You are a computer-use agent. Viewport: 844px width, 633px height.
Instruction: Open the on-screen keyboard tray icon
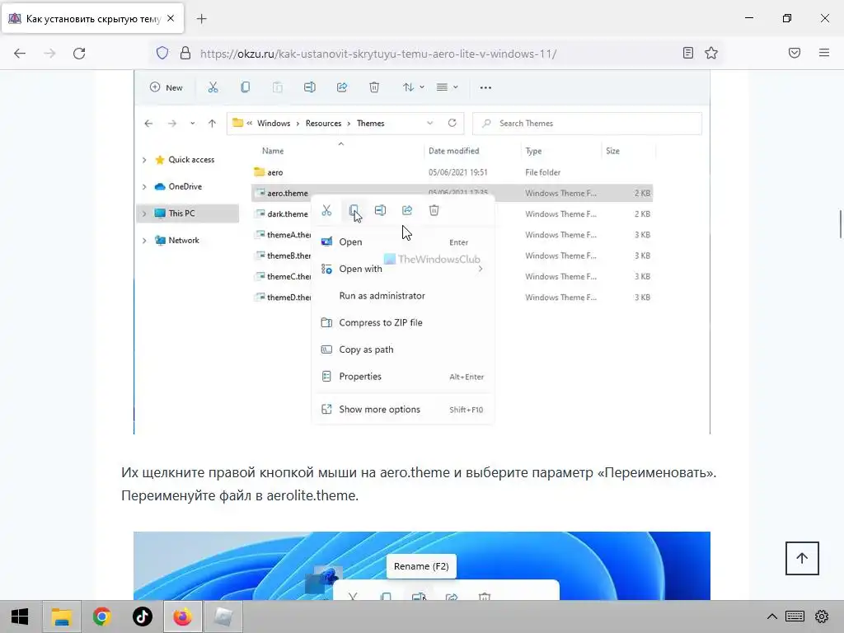click(x=795, y=617)
